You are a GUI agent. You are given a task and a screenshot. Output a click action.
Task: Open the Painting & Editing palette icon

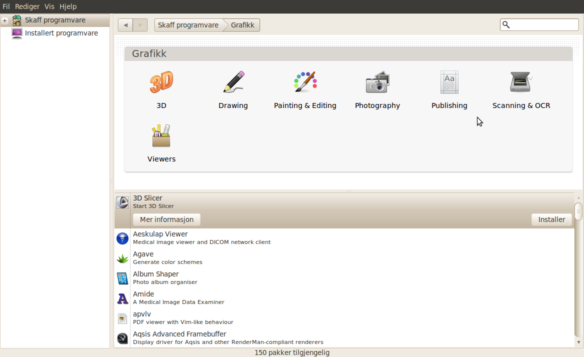(x=305, y=82)
